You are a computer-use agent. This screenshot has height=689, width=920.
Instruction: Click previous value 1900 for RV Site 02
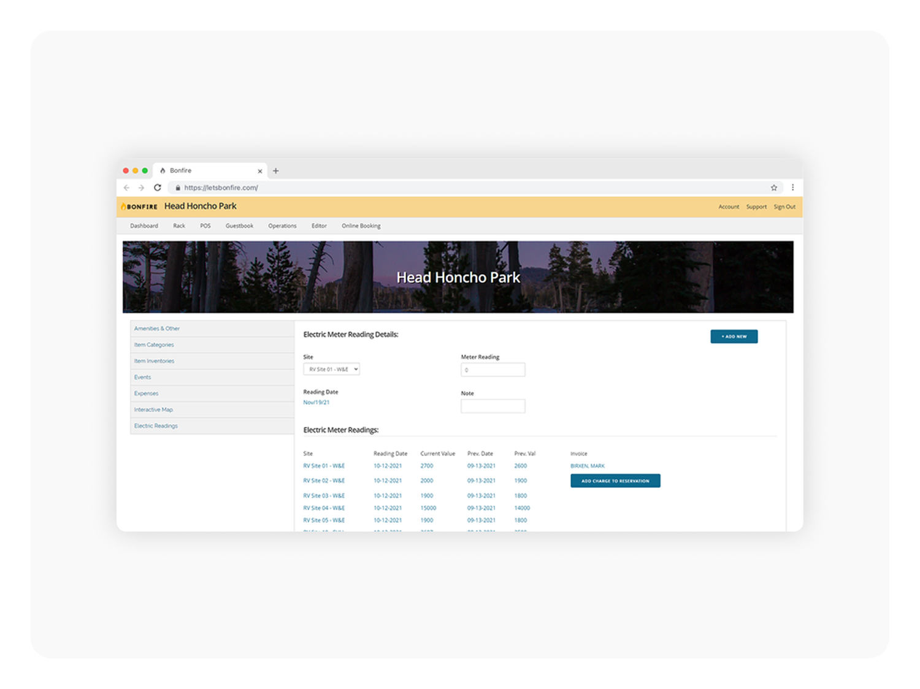521,481
